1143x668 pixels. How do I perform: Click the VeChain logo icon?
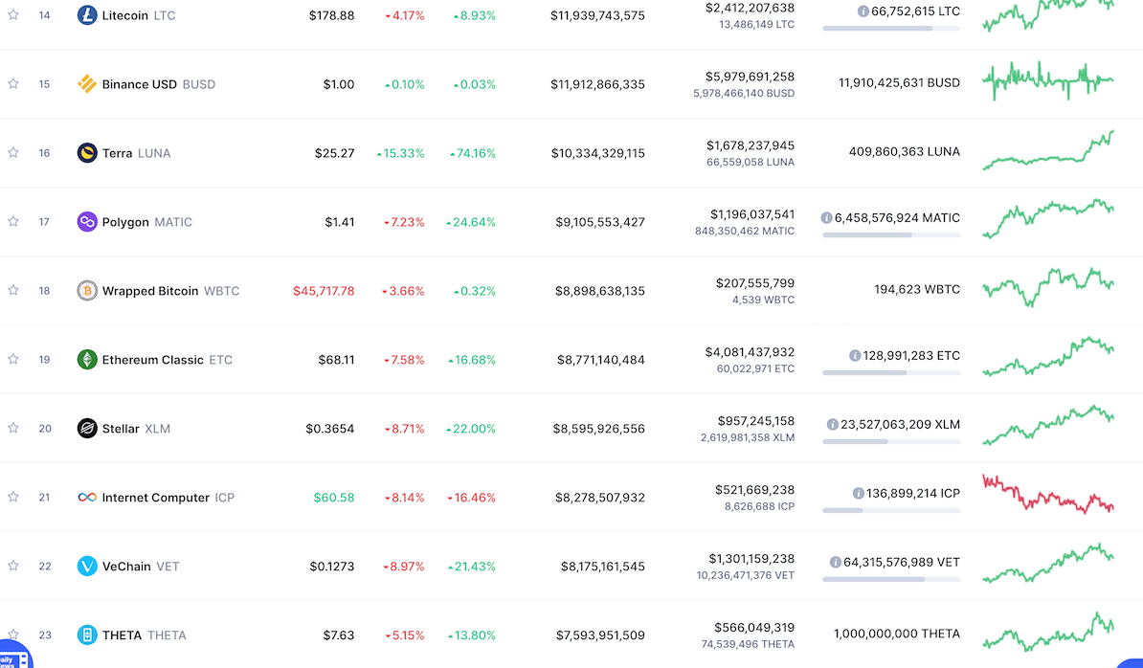(x=87, y=567)
